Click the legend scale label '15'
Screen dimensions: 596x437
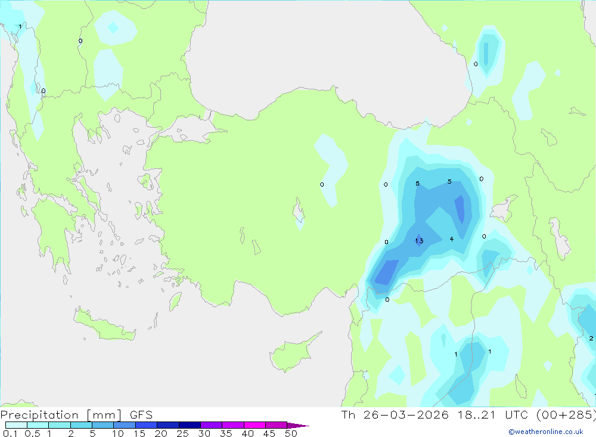[139, 433]
